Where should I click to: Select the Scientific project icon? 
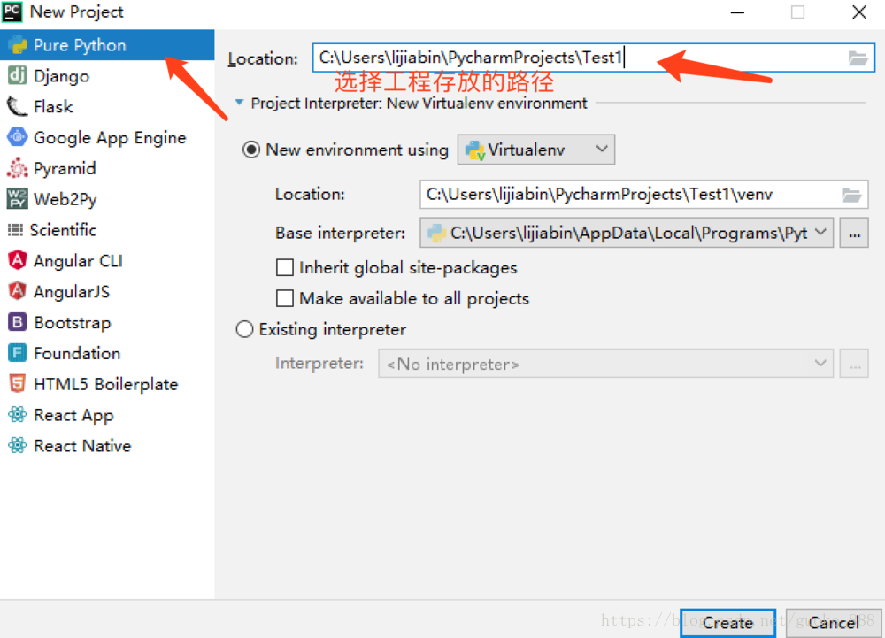coord(15,229)
